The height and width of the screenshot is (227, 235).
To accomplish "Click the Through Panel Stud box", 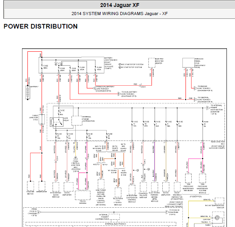I will click(x=188, y=63).
